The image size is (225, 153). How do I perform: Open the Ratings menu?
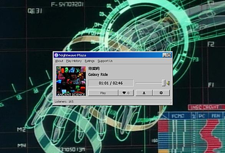[89, 61]
